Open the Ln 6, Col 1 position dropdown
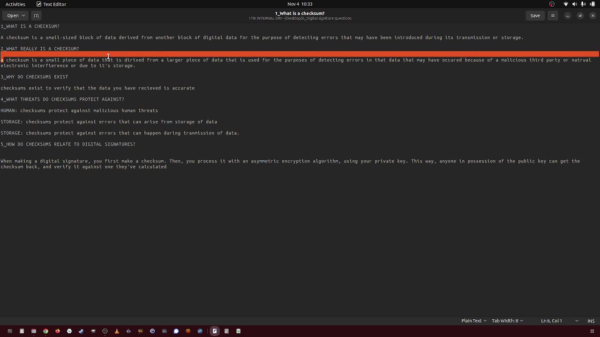Viewport: 600px width, 337px height. point(560,321)
